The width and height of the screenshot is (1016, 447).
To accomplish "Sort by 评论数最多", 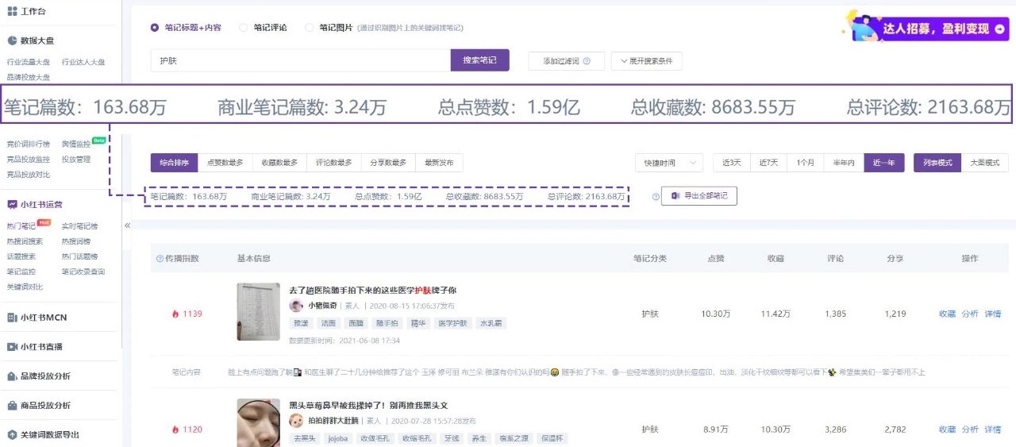I will click(333, 163).
